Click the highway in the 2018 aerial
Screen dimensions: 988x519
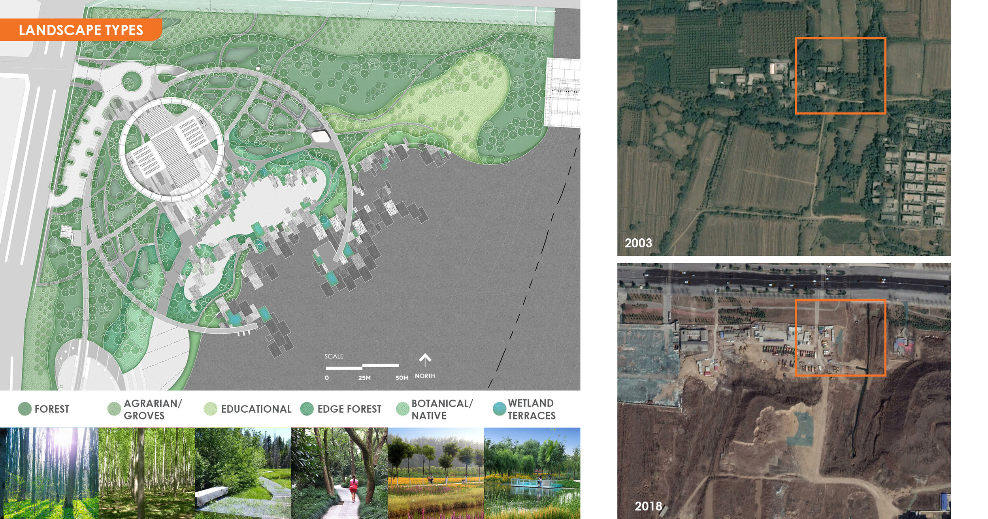click(784, 281)
